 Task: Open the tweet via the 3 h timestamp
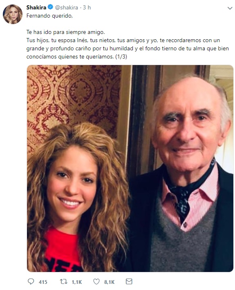pos(87,7)
